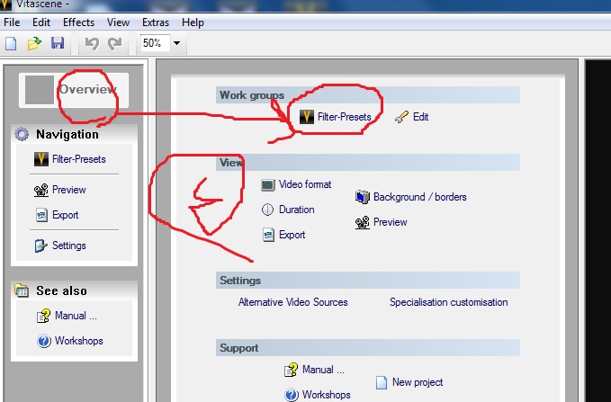Click the Navigation panel heading
The height and width of the screenshot is (402, 611).
click(67, 134)
